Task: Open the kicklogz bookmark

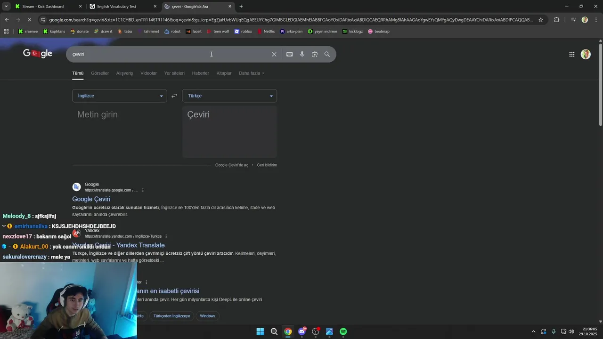Action: click(x=352, y=32)
